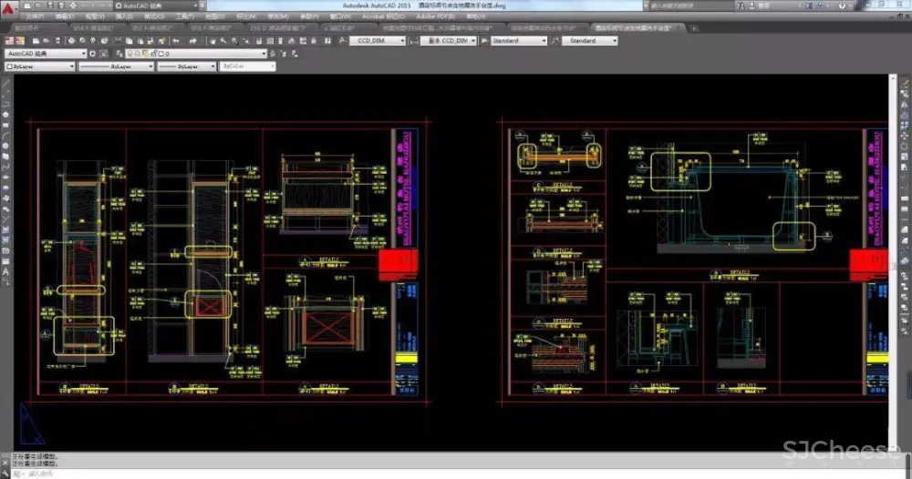
Task: Select the Line tool in draw toolbar
Action: click(5, 83)
